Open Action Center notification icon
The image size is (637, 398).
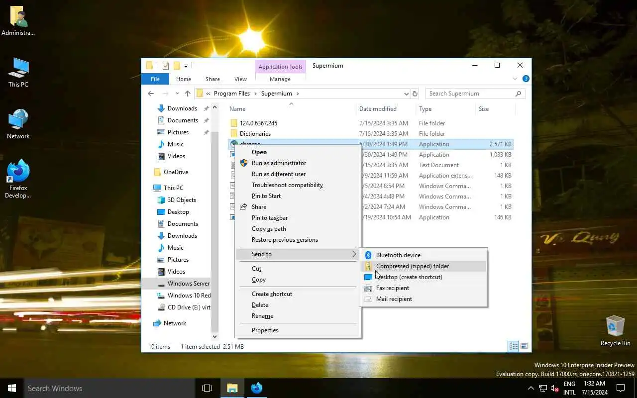coord(621,388)
